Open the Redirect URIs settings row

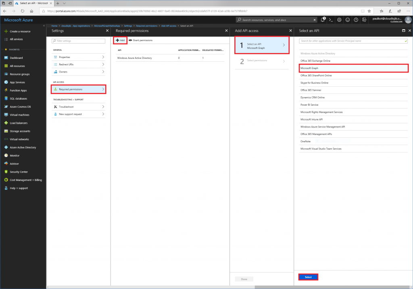[79, 64]
